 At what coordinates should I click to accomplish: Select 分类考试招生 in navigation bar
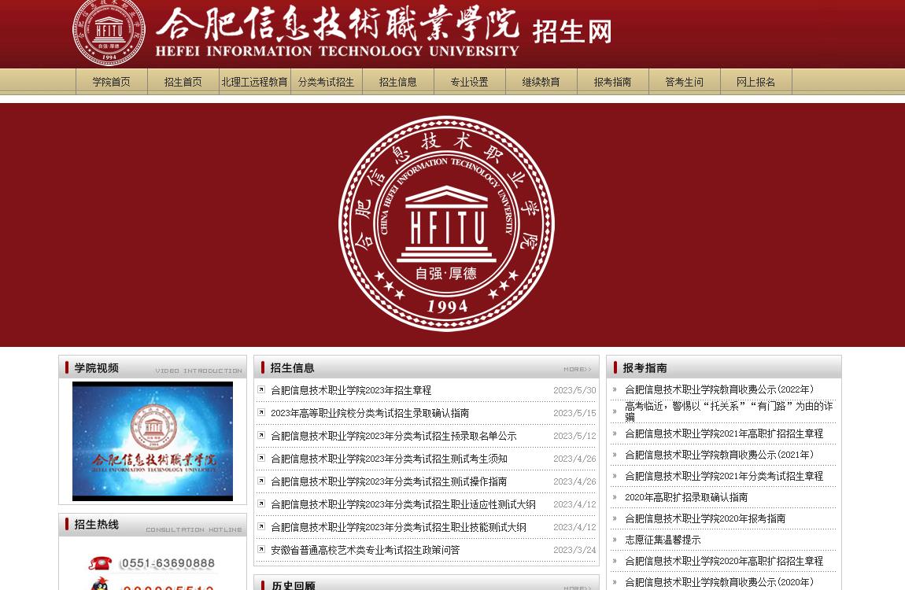(326, 82)
